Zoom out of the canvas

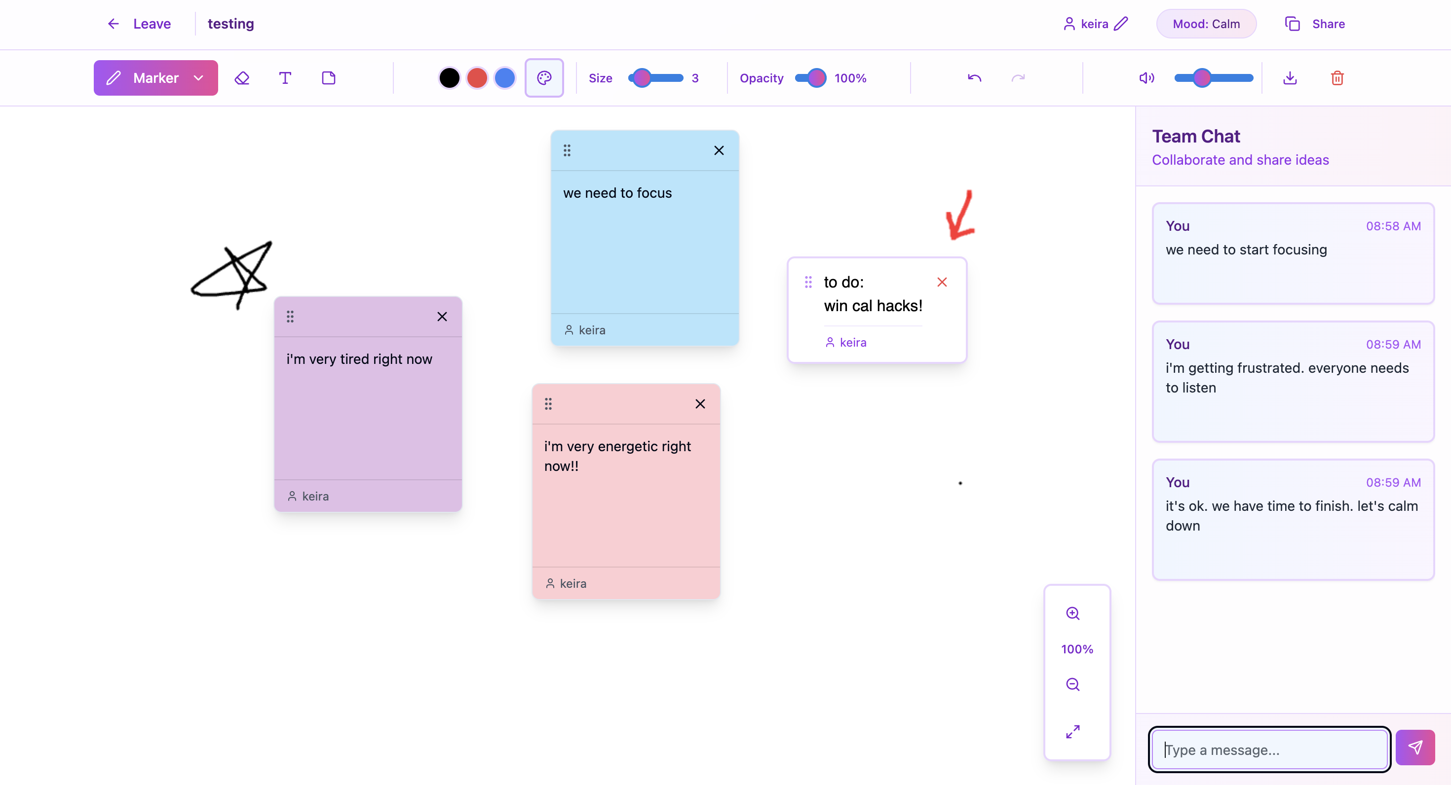click(x=1072, y=684)
